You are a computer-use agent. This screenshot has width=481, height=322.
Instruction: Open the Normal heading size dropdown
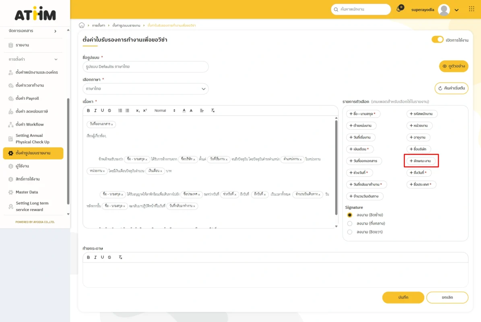[x=165, y=111]
